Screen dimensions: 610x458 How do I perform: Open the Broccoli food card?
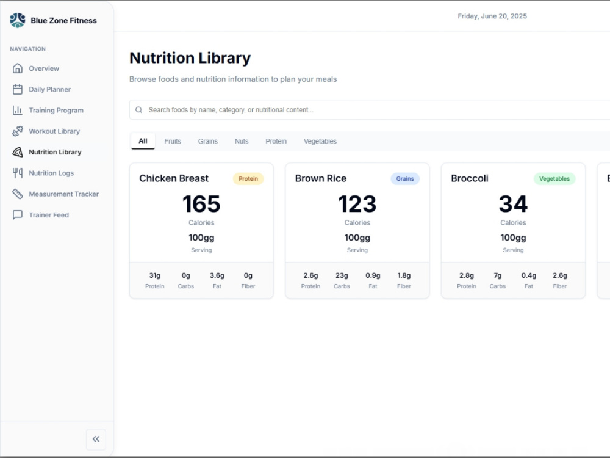pyautogui.click(x=513, y=231)
